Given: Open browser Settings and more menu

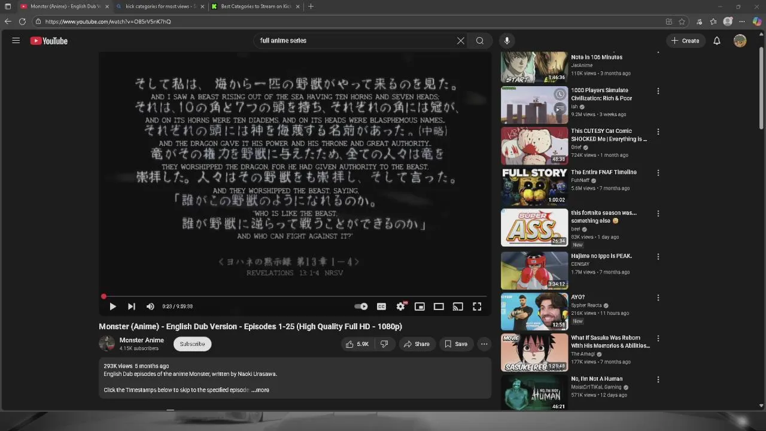Looking at the screenshot, I should click(x=743, y=22).
